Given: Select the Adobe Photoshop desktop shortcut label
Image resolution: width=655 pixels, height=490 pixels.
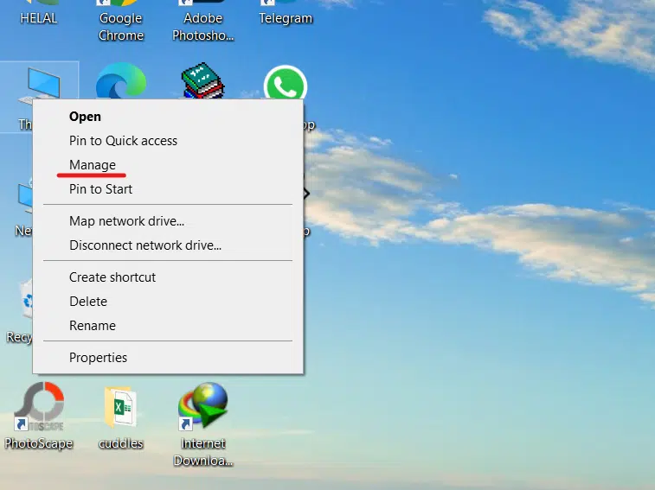Looking at the screenshot, I should [203, 27].
